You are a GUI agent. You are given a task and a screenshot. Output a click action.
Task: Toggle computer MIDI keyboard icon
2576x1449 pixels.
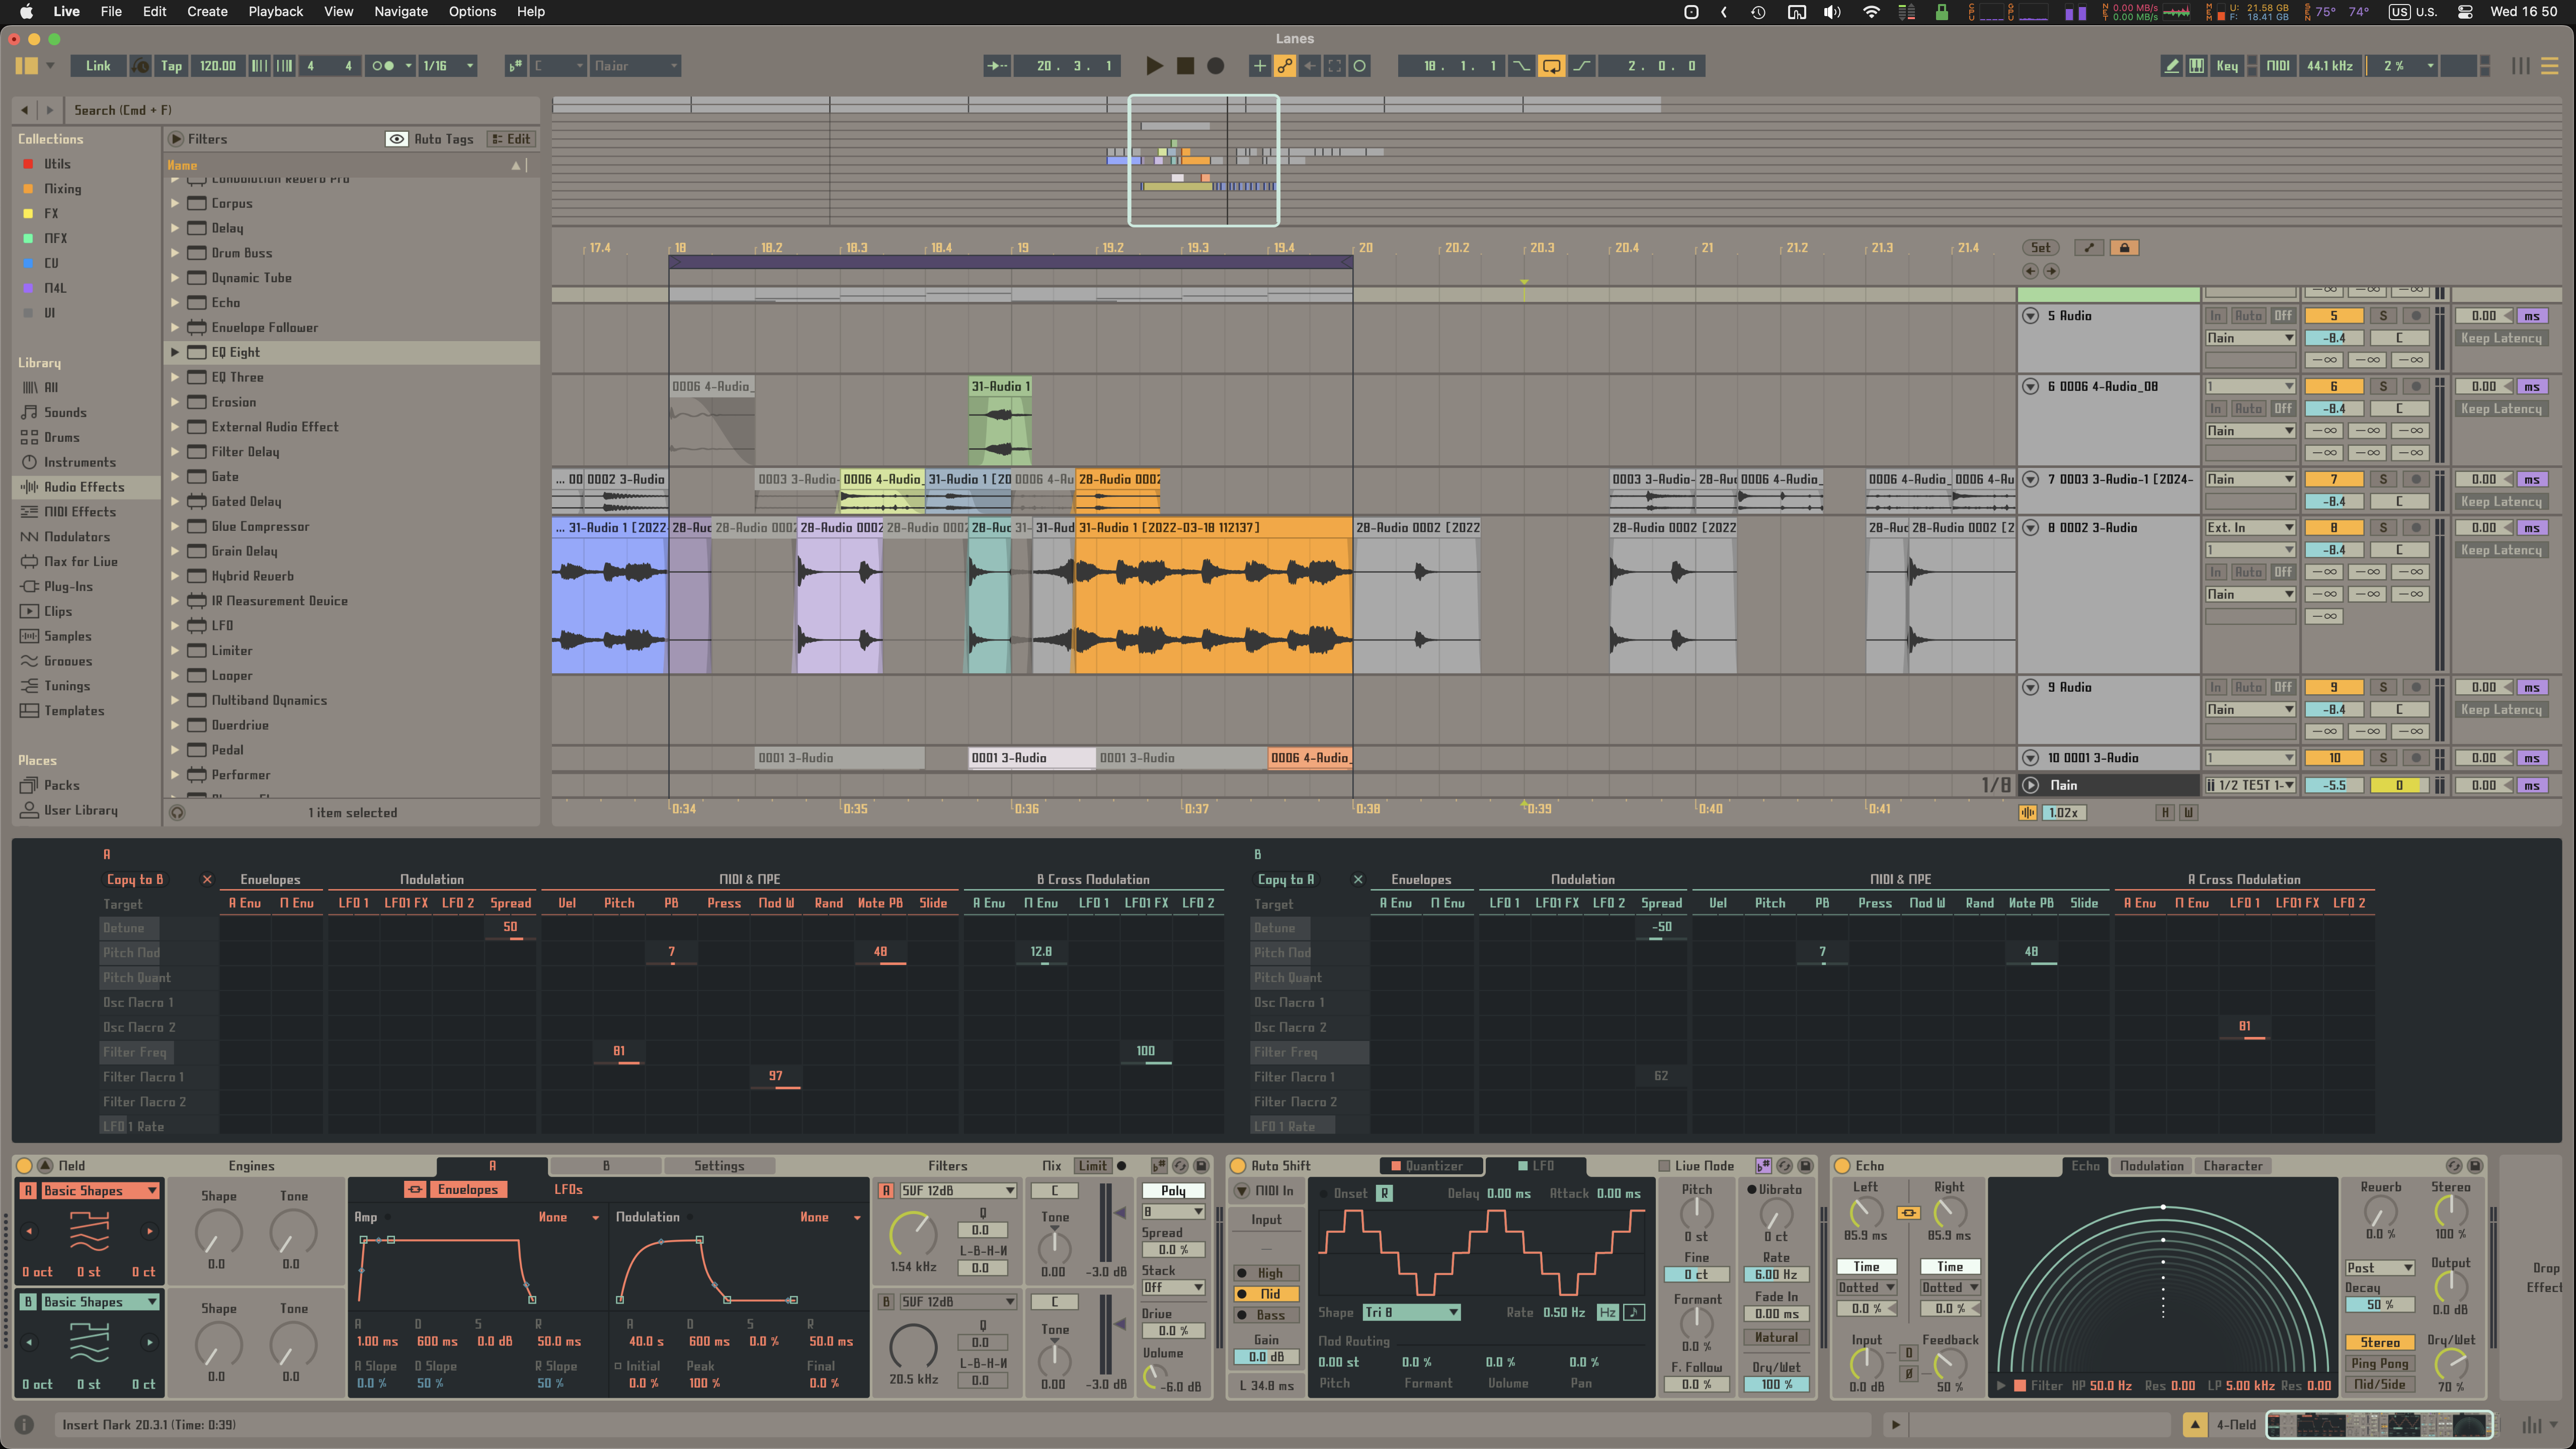coord(2196,66)
